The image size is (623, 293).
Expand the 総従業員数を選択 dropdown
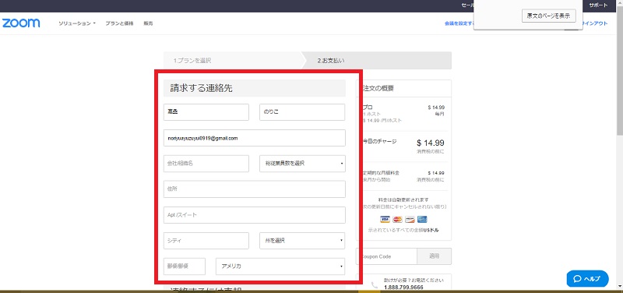tap(302, 164)
